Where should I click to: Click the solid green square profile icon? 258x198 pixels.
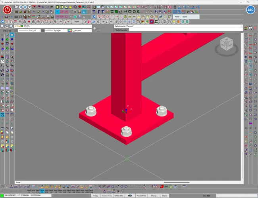click(x=116, y=12)
